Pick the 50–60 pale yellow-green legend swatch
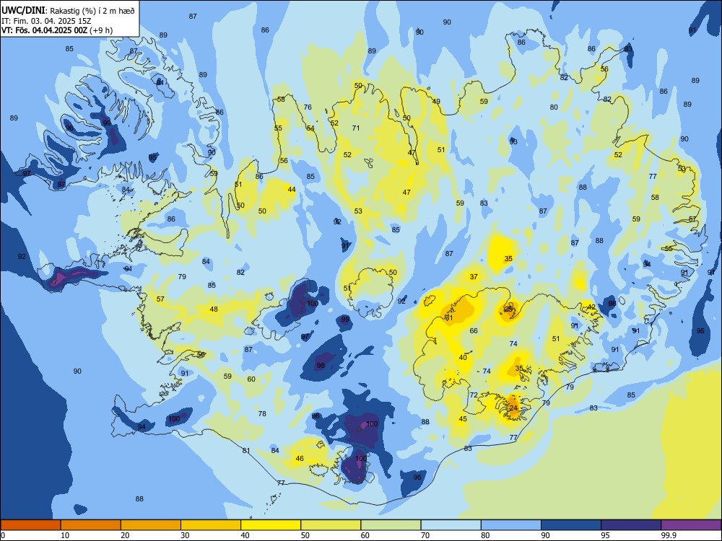 [x=331, y=525]
